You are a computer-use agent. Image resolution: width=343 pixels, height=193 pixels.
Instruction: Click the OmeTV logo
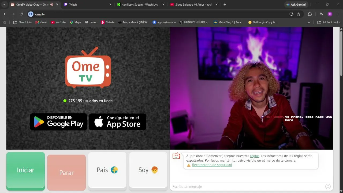(88, 68)
